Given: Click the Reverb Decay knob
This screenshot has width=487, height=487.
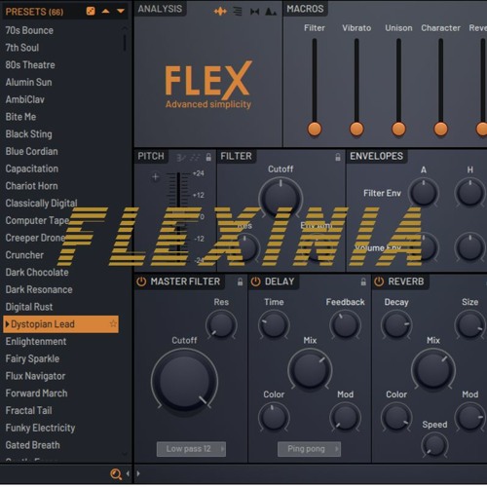Looking at the screenshot, I should click(x=396, y=324).
